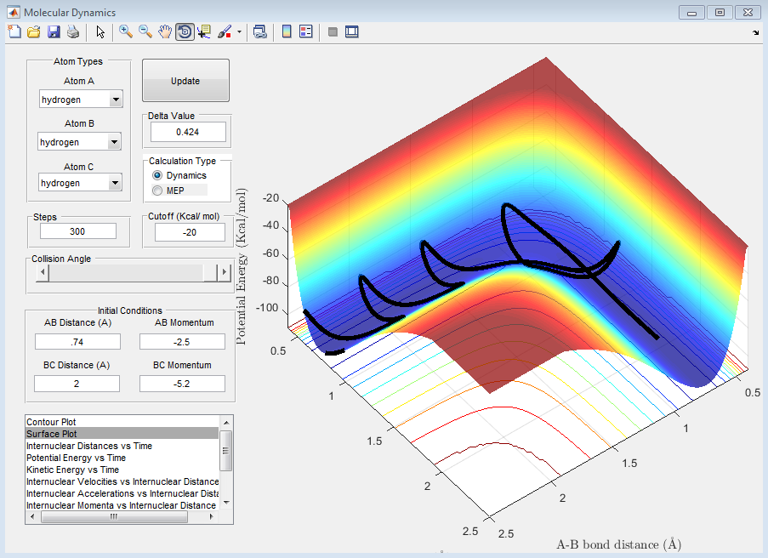Viewport: 768px width, 558px height.
Task: Open the Atom A dropdown
Action: (x=116, y=100)
